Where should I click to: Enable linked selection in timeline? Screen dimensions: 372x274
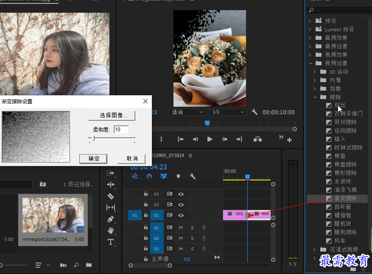coord(164,176)
